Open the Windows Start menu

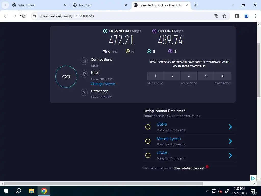click(x=6, y=191)
